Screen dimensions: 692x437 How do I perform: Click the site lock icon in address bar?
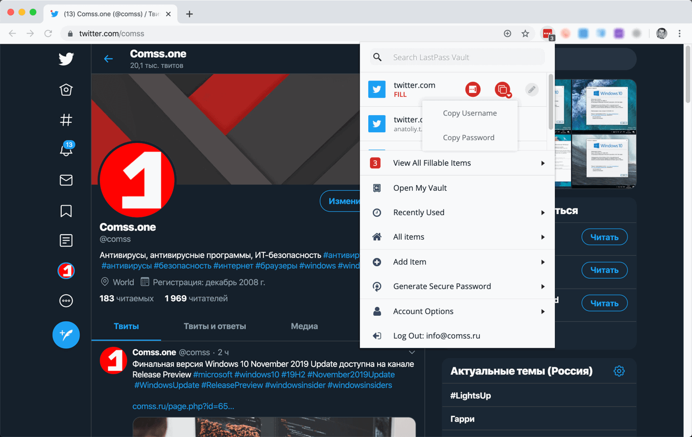[x=70, y=33]
